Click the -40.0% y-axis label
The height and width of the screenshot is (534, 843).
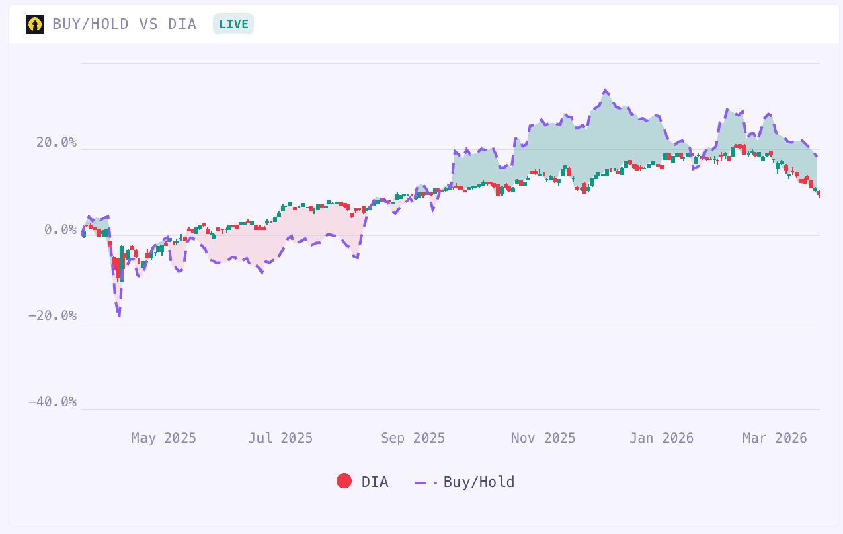(x=53, y=402)
